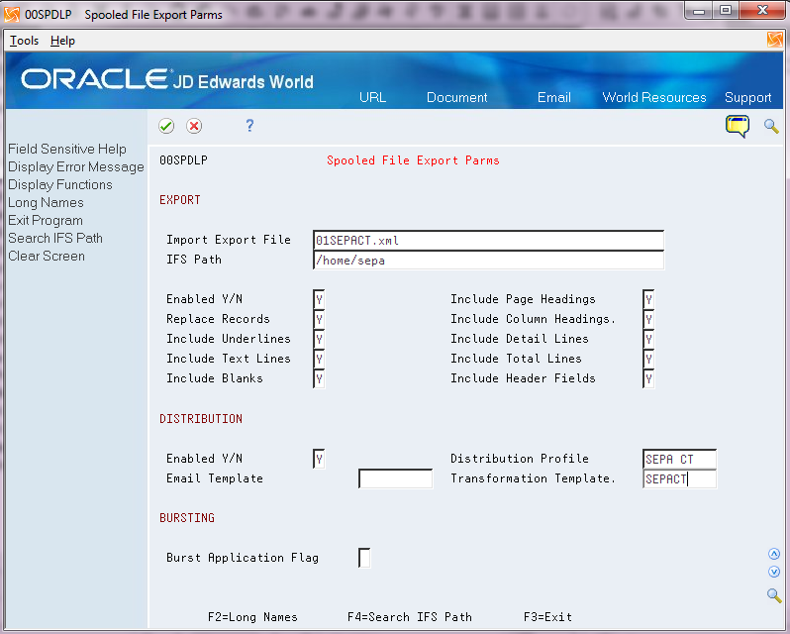This screenshot has width=790, height=634.
Task: Click the red X cancel icon
Action: [x=194, y=126]
